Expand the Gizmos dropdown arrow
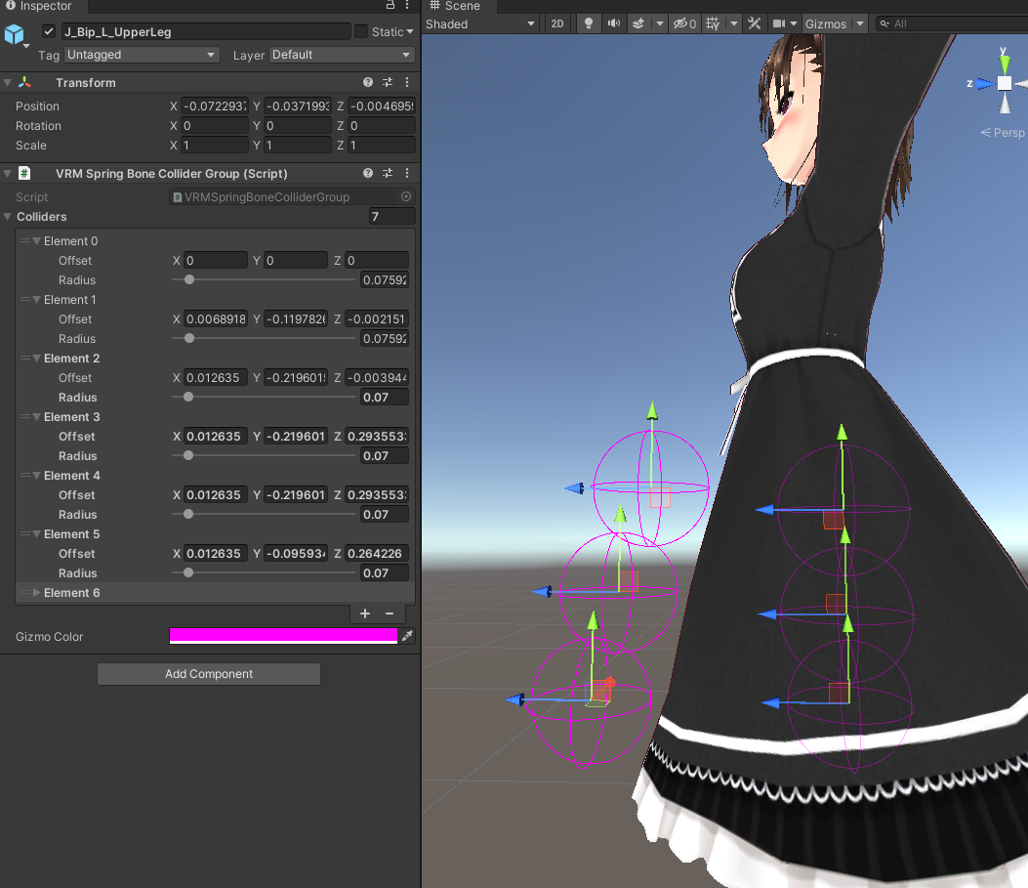 click(859, 23)
